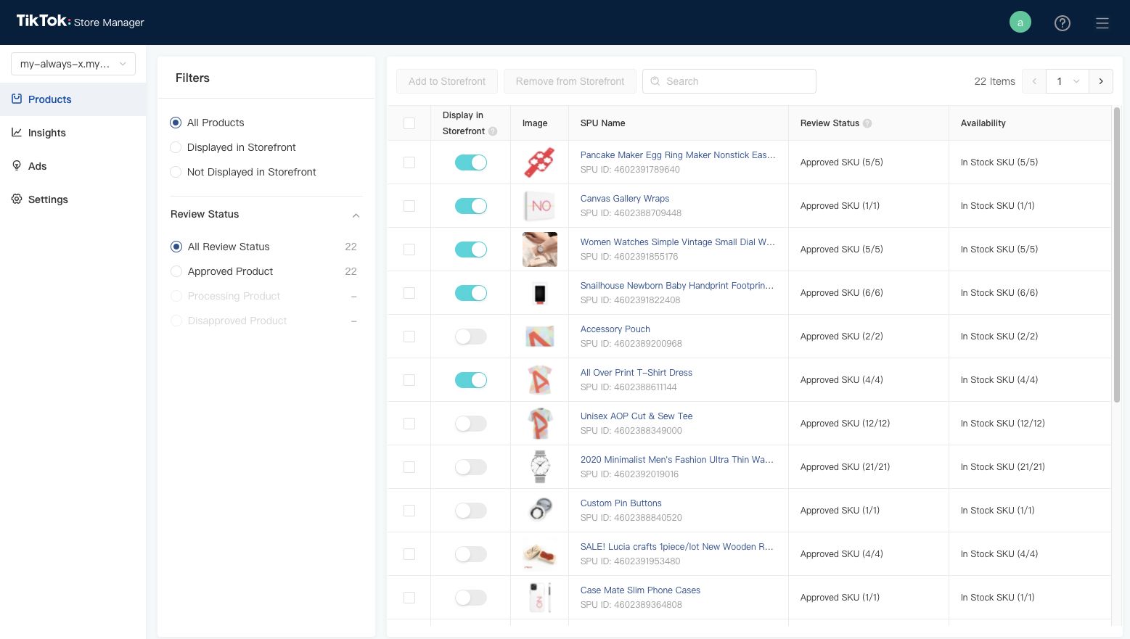Turn off storefront toggle for Women Watches

click(471, 250)
